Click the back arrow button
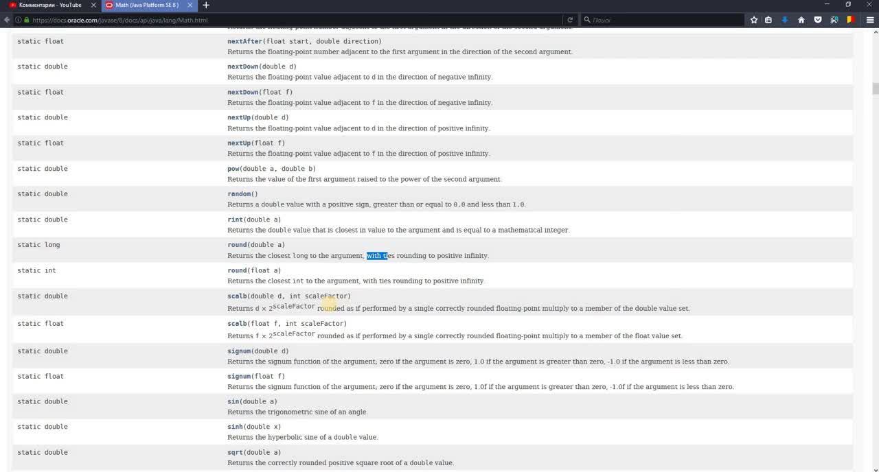879x472 pixels. coord(8,20)
